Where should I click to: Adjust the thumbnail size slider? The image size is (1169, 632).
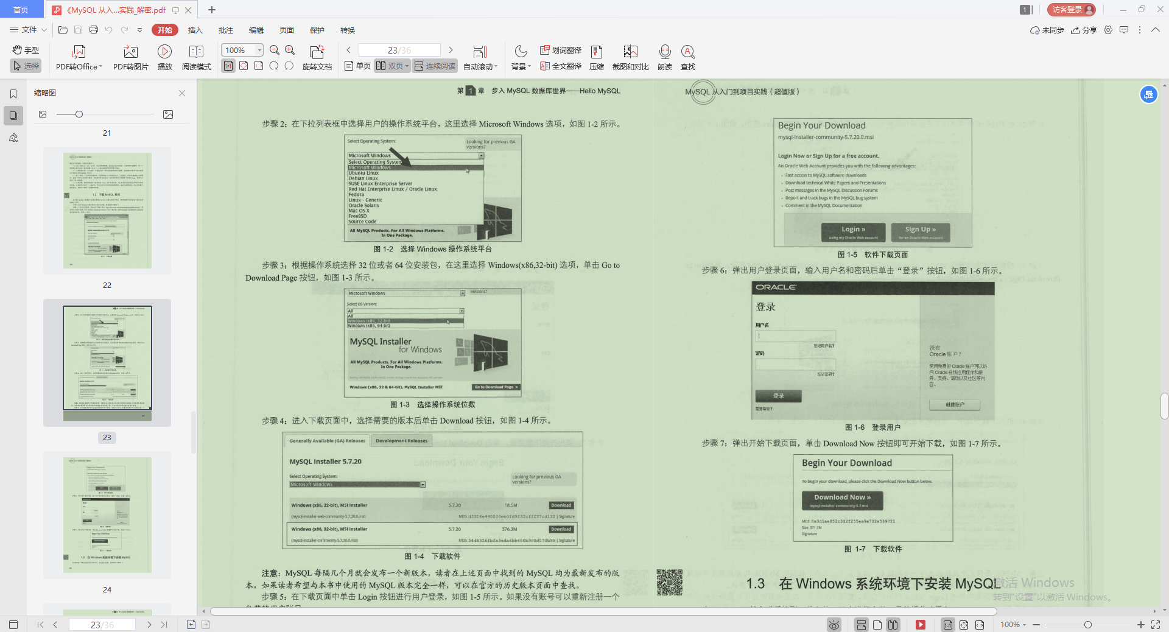click(79, 114)
